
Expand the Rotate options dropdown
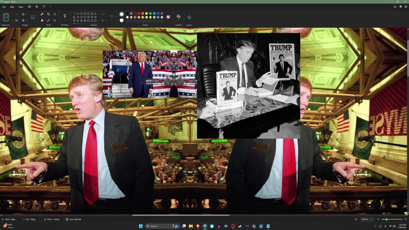coord(27,14)
